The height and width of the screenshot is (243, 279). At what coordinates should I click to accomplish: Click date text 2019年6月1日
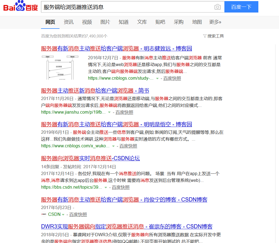(x=55, y=132)
